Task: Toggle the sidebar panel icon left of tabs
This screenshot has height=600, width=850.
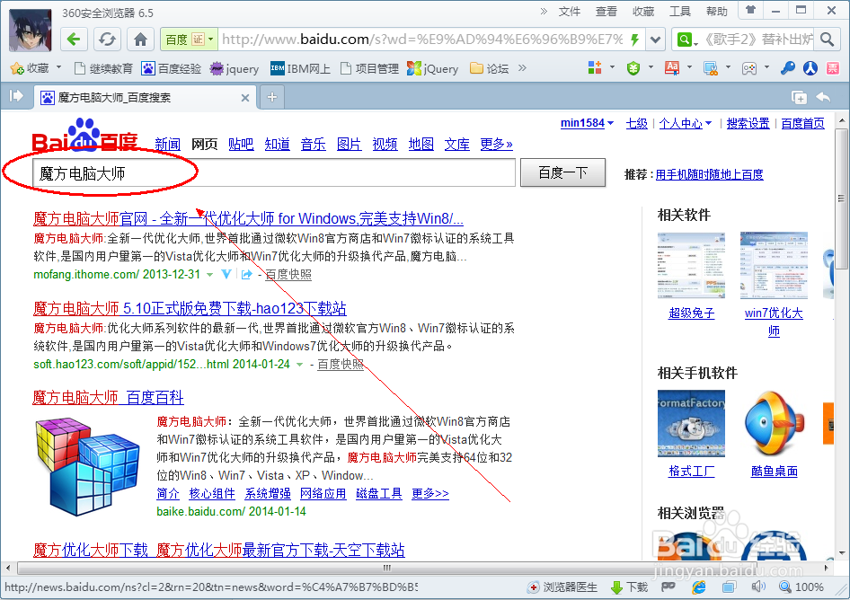Action: [16, 96]
